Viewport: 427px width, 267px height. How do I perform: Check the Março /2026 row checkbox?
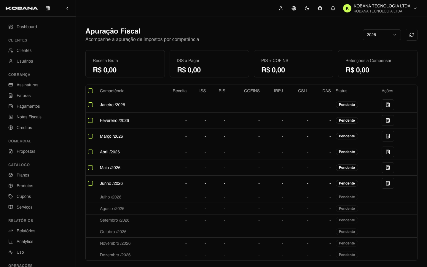point(90,136)
